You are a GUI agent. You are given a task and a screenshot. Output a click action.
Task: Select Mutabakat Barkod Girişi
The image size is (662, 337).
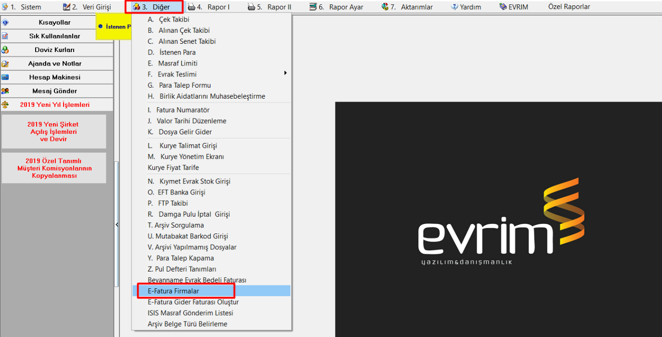point(212,236)
